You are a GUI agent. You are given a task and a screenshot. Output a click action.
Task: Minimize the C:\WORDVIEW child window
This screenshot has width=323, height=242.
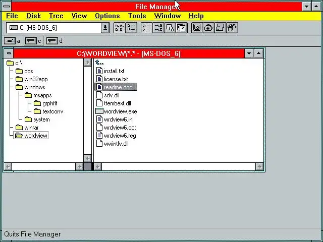click(x=249, y=53)
